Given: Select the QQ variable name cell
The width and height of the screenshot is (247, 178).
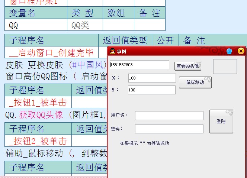Looking at the screenshot, I should coord(36,25).
